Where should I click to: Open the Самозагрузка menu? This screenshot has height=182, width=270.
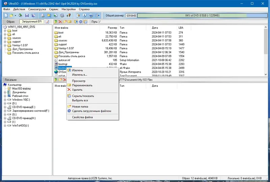(37, 9)
